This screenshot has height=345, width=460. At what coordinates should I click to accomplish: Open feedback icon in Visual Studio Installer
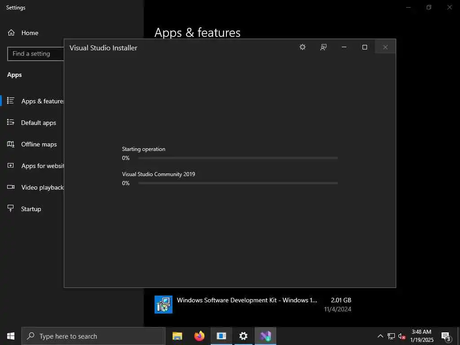323,47
